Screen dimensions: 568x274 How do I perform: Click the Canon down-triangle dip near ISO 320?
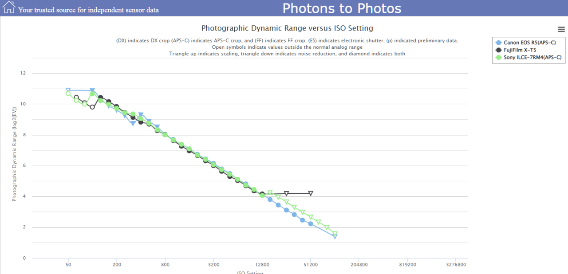pos(133,124)
